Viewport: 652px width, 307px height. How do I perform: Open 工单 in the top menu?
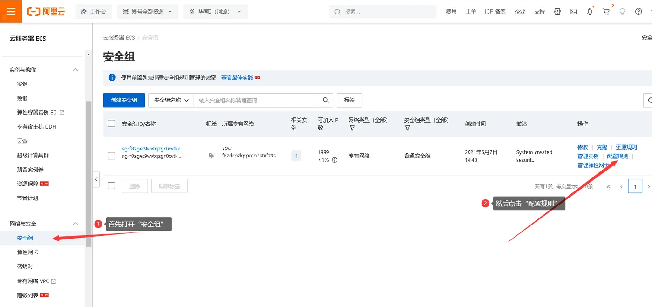click(x=471, y=12)
